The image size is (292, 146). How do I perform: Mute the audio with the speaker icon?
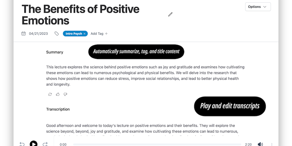(260, 144)
